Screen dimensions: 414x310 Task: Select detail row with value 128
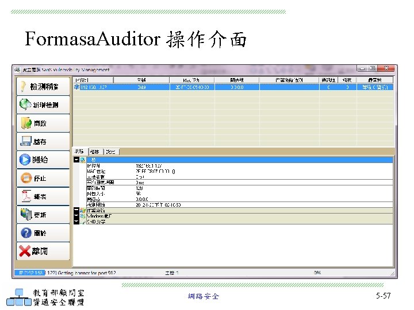(239, 188)
